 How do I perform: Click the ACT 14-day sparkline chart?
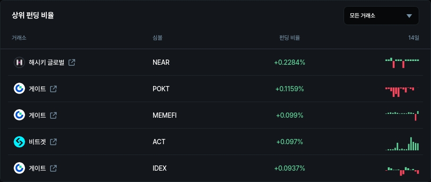pos(402,144)
